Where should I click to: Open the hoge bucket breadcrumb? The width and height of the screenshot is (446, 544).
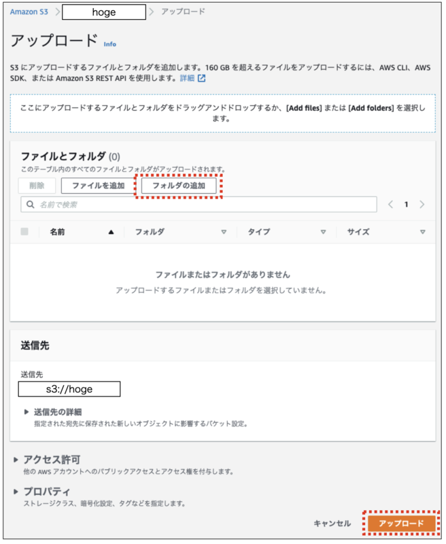(x=104, y=12)
